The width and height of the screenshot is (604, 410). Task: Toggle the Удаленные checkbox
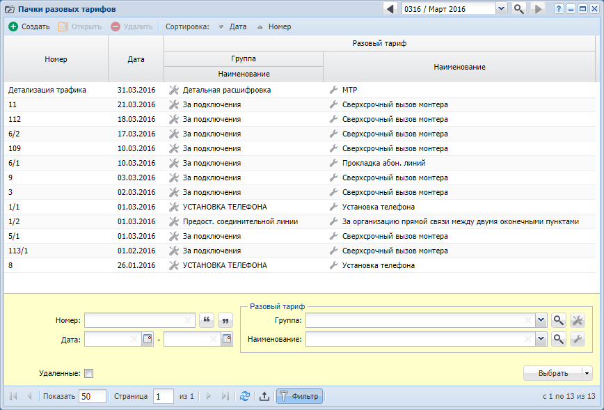coord(88,373)
